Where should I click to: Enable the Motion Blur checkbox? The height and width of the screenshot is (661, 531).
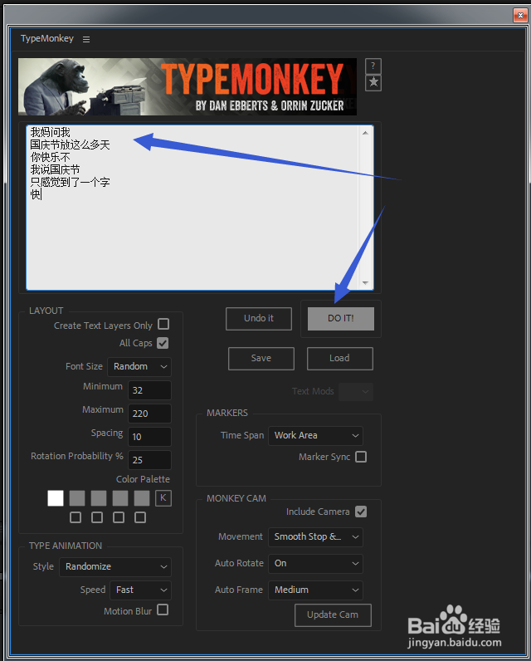click(163, 610)
